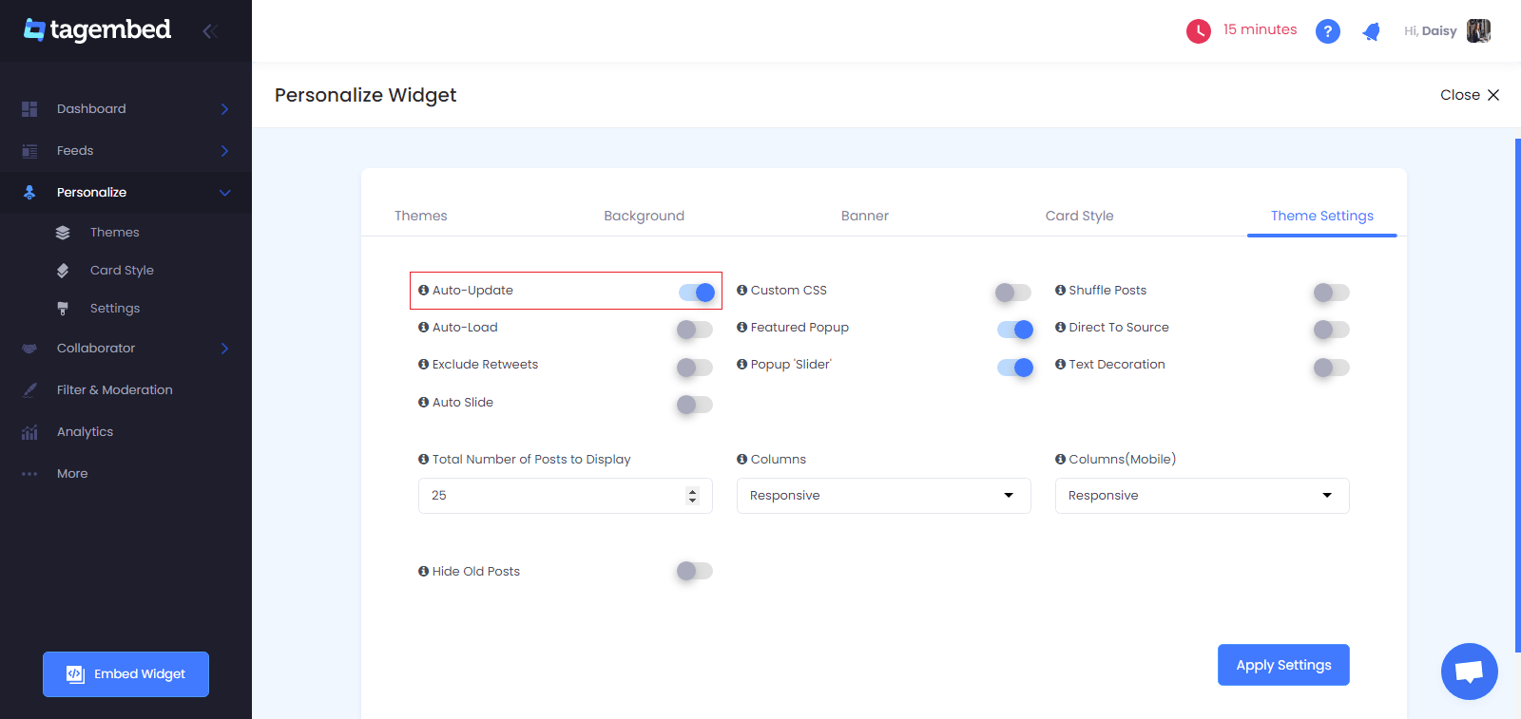Screen dimensions: 1521x719
Task: Open the Columns dropdown
Action: point(884,496)
